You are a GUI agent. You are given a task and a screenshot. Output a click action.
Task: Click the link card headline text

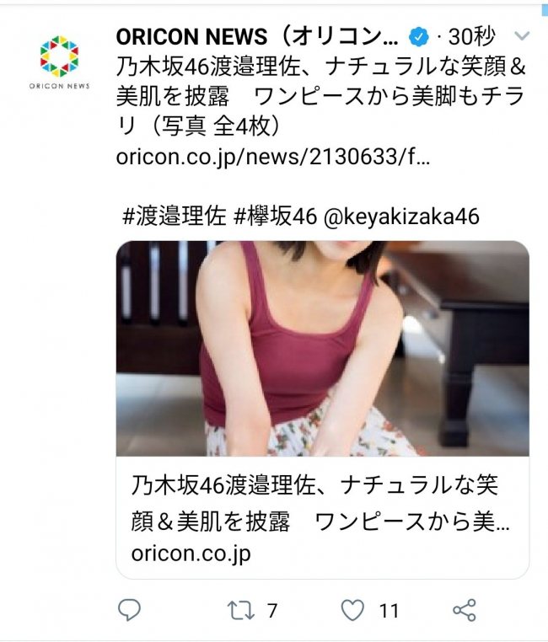(320, 503)
